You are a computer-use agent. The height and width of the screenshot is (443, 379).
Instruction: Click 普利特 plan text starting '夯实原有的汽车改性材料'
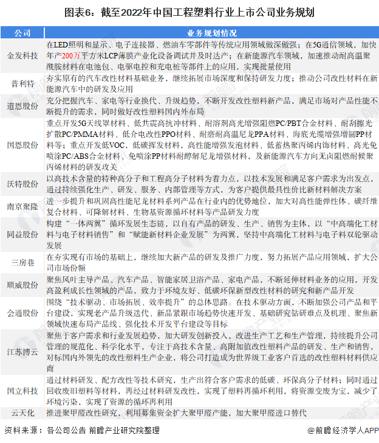pyautogui.click(x=211, y=83)
